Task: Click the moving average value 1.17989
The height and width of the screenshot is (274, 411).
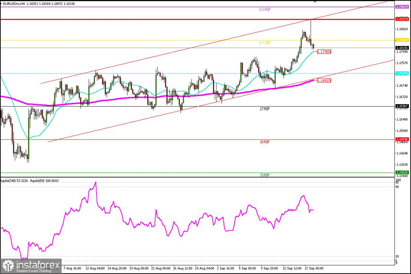Action: (324, 52)
